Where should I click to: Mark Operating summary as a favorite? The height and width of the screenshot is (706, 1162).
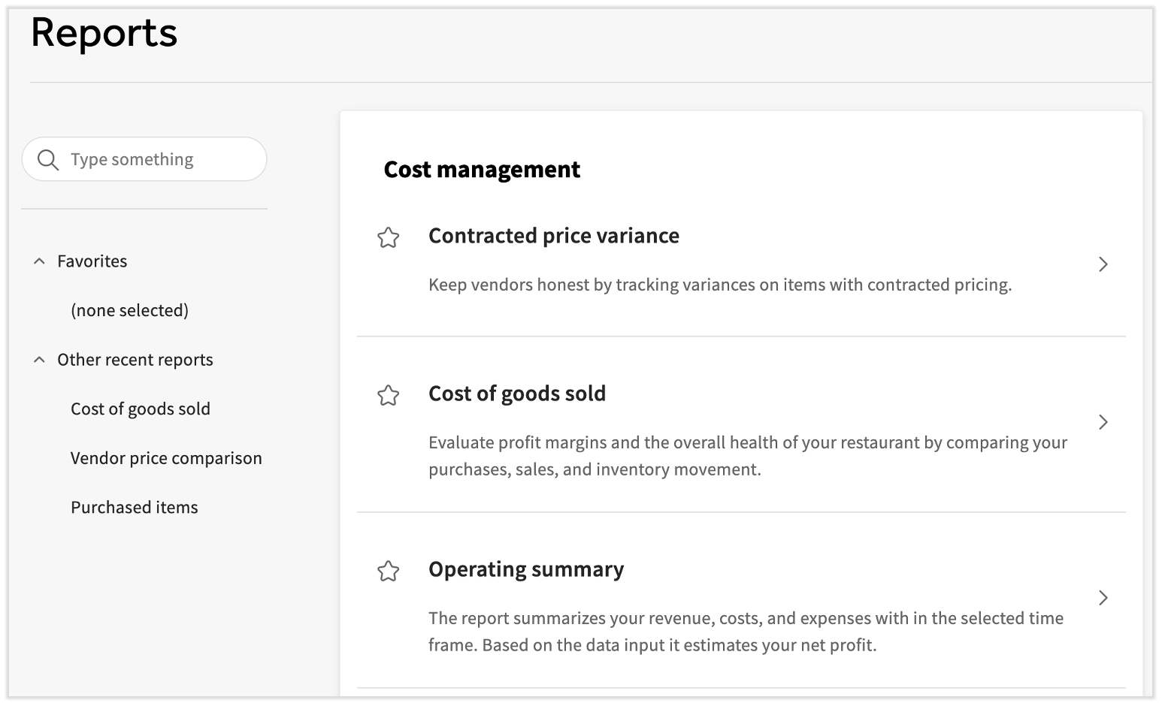tap(389, 572)
